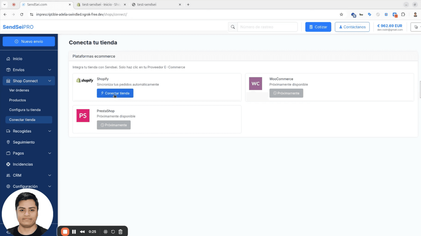Screen dimensions: 421x236
Task: Click WooCommerce Próximamente button
Action: (286, 93)
